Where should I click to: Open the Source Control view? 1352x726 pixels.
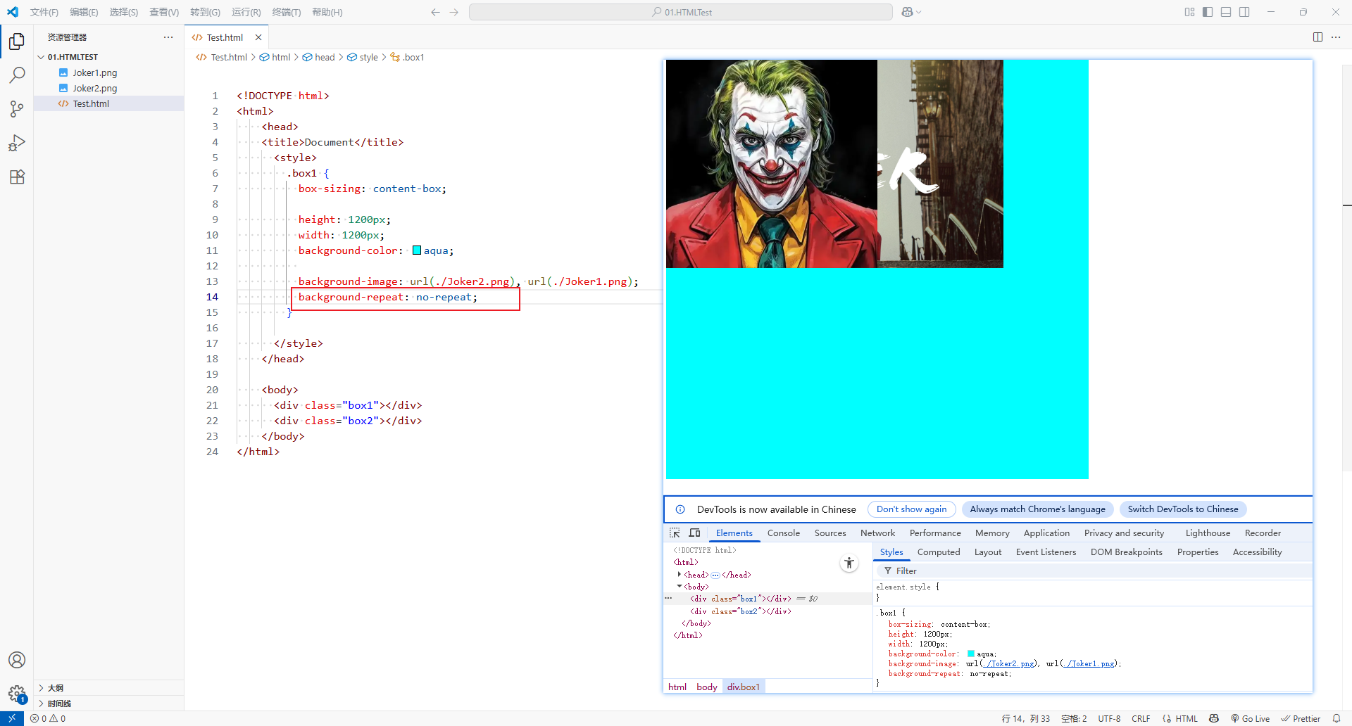point(17,109)
